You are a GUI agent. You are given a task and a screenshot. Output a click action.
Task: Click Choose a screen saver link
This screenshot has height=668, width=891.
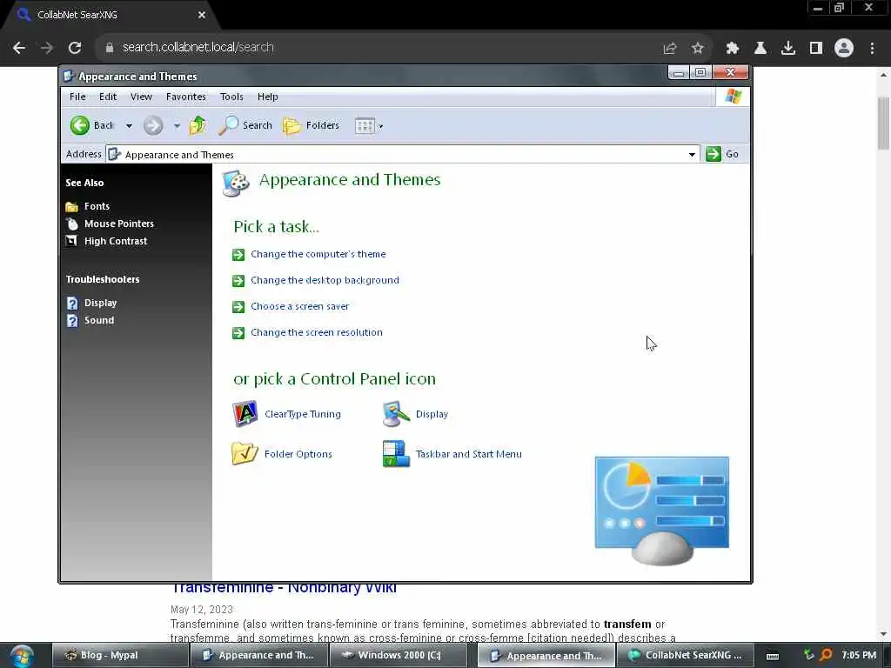click(300, 306)
